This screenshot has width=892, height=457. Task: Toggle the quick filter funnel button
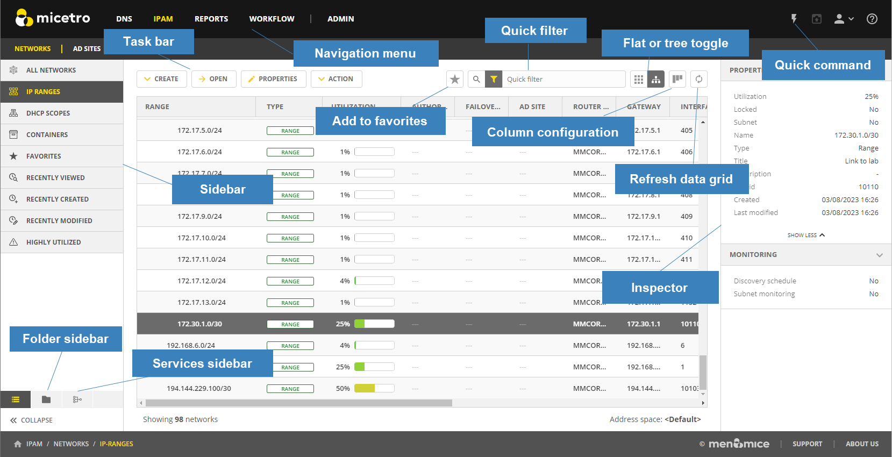494,80
